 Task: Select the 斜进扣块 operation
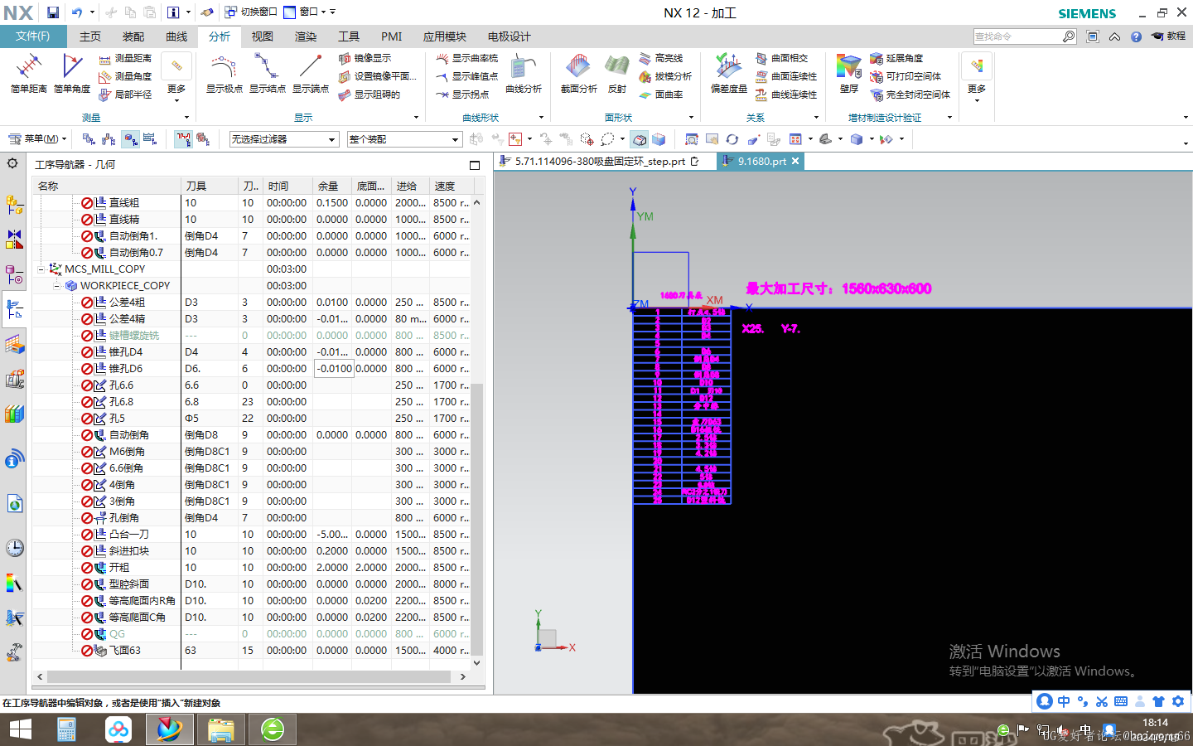coord(129,550)
